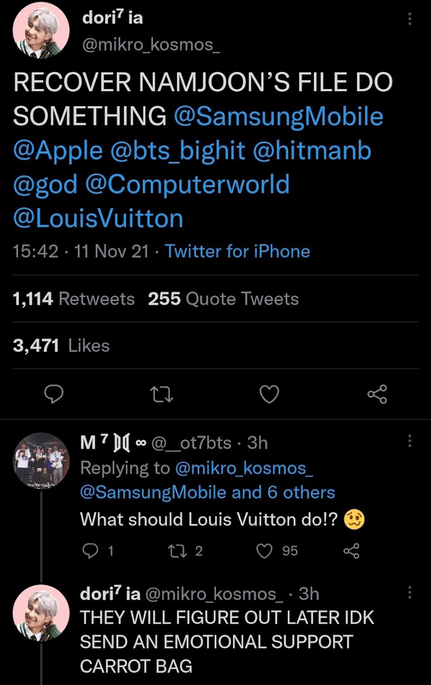Open more options for the main tweet
Image resolution: width=431 pixels, height=685 pixels.
tap(409, 19)
